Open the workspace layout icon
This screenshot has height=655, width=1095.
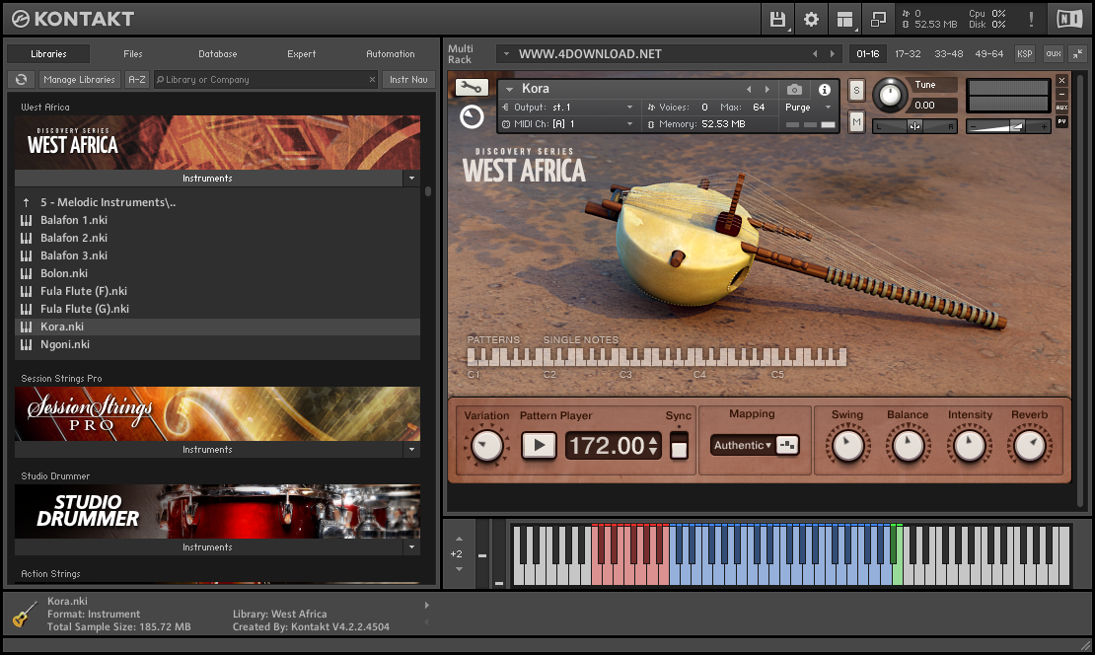click(x=845, y=19)
